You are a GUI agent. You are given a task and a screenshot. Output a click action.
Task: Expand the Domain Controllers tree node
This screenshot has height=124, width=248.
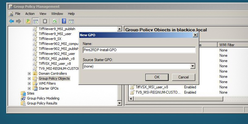[29, 73]
